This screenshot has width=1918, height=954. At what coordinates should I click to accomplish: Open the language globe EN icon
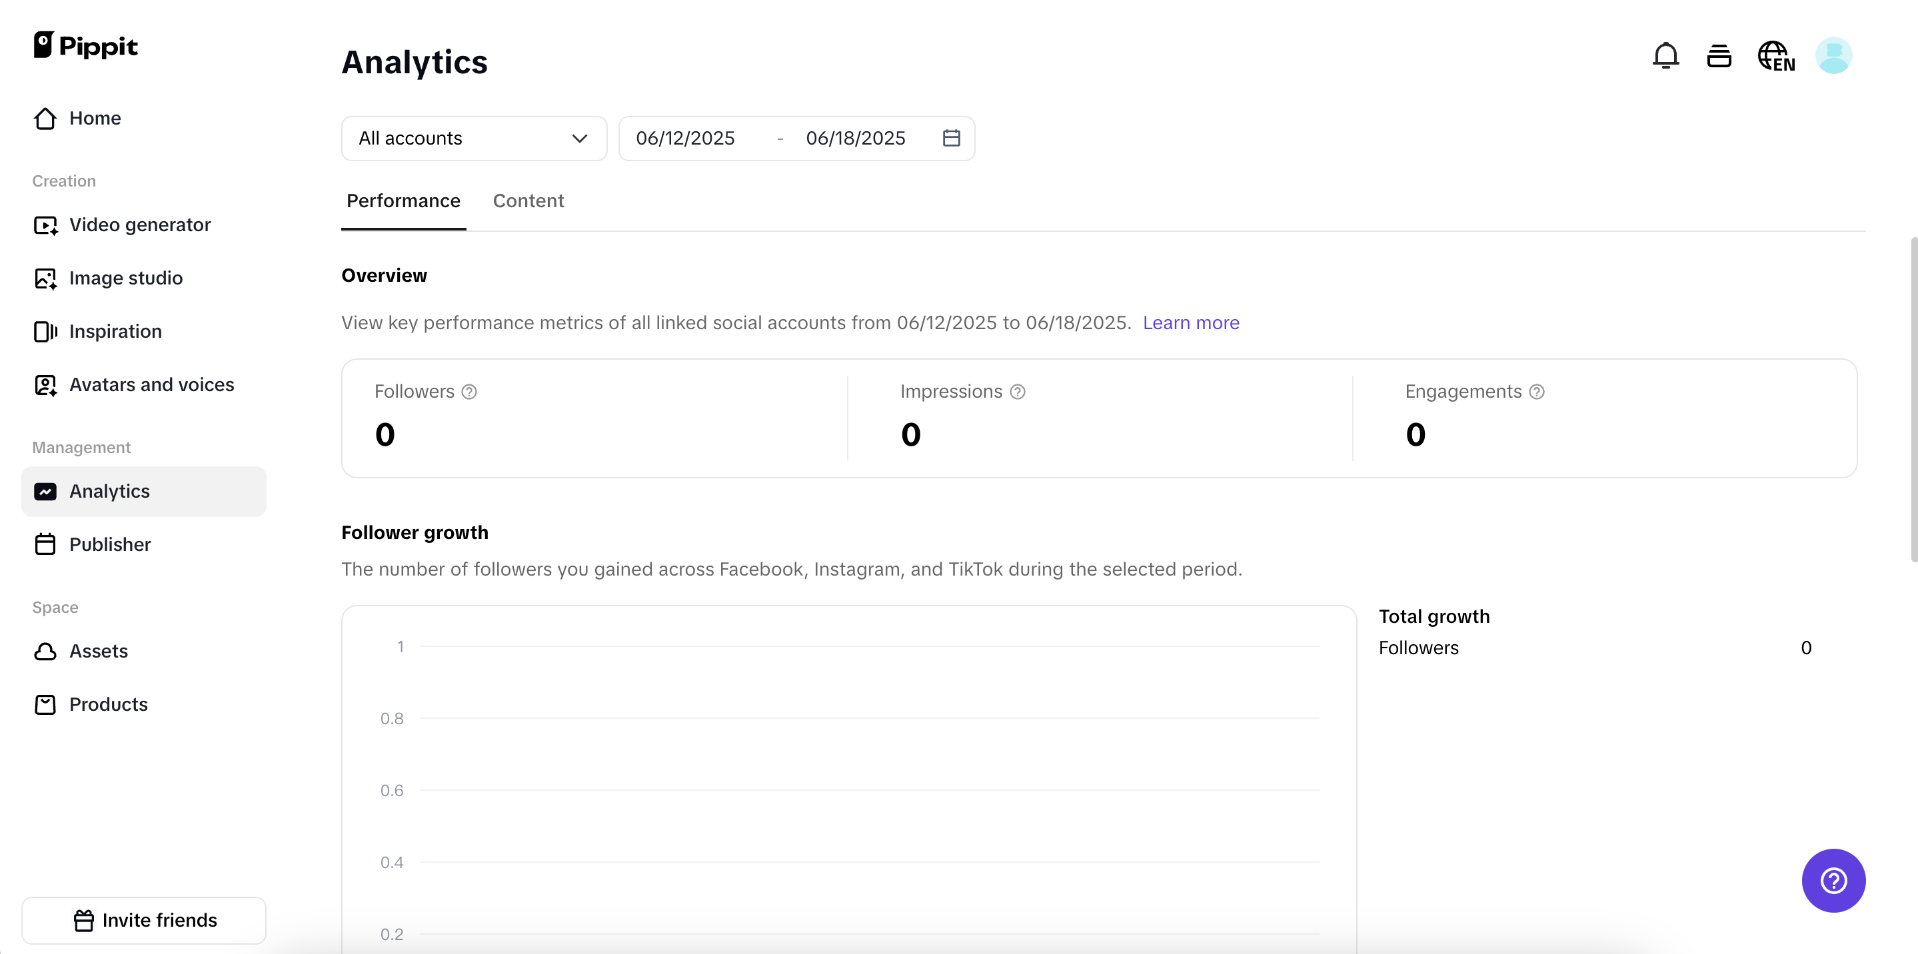pos(1776,57)
